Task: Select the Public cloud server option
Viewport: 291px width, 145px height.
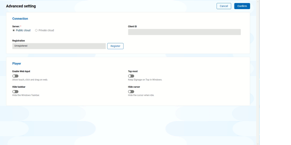Action: point(14,31)
